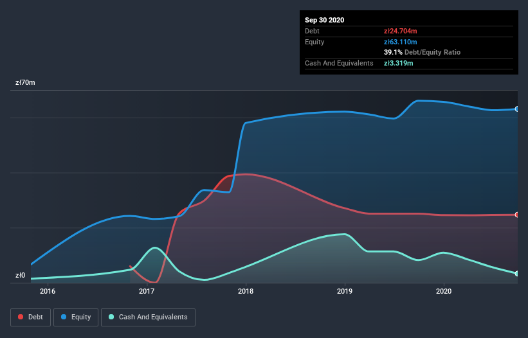Image resolution: width=528 pixels, height=338 pixels.
Task: Click Cash And Equivalents label in tooltip
Action: pos(339,63)
